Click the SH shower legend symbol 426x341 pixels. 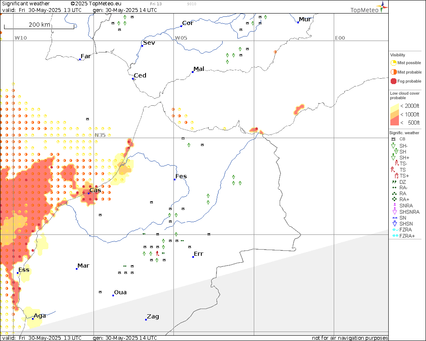[x=396, y=152]
